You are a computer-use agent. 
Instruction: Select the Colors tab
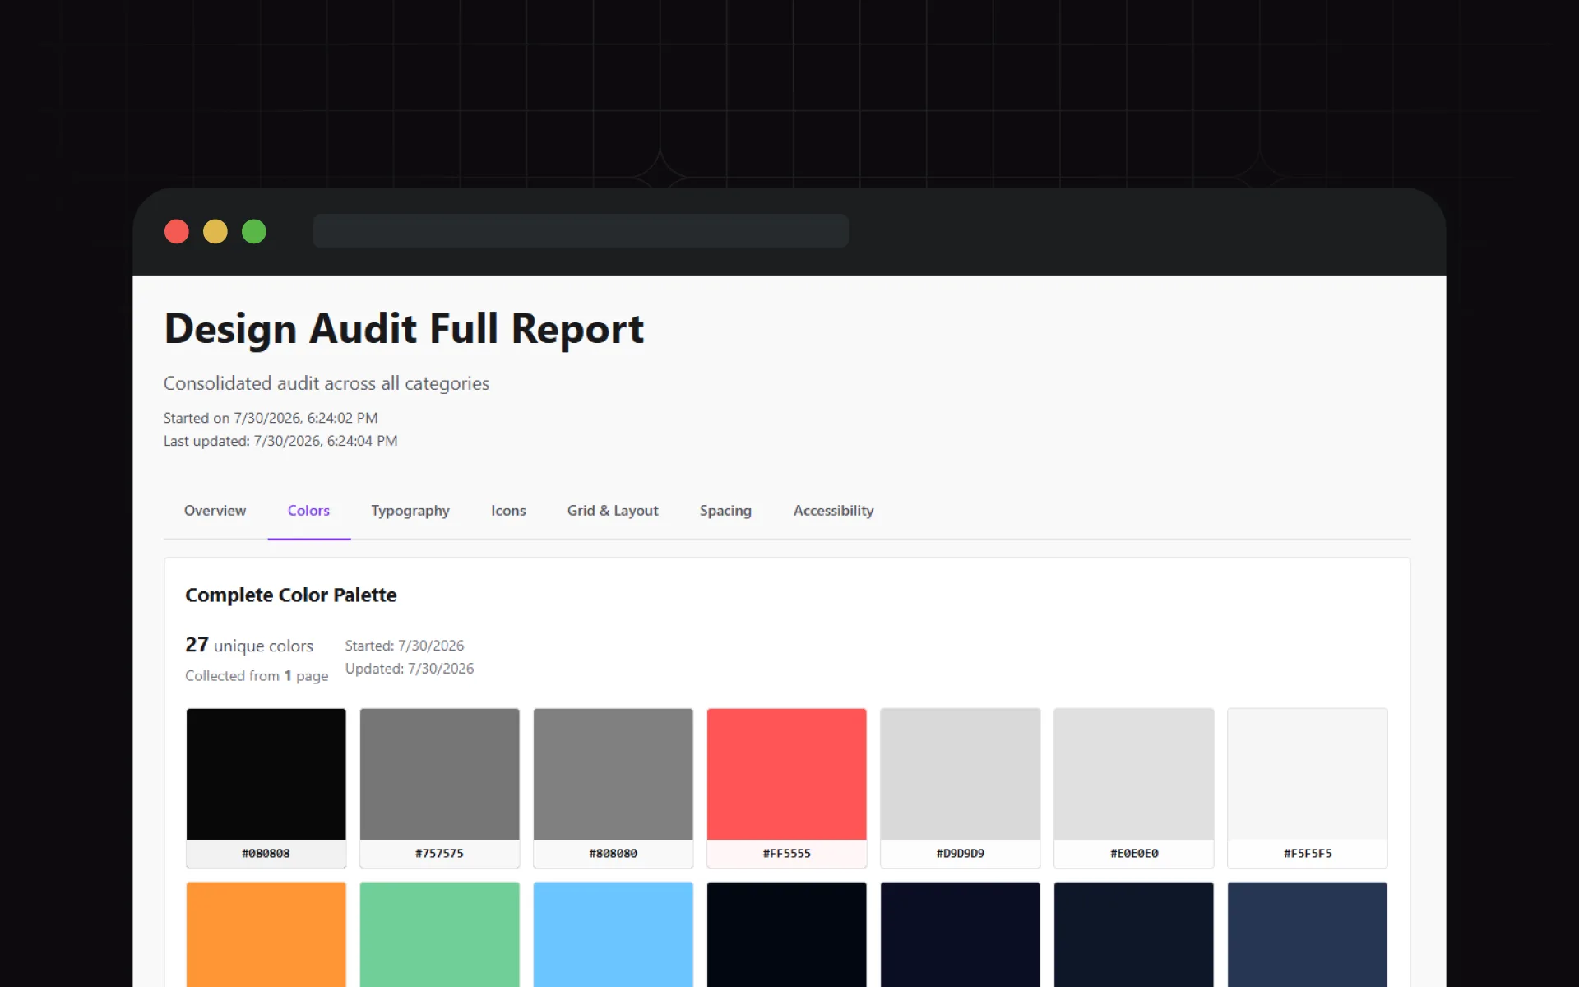coord(308,511)
